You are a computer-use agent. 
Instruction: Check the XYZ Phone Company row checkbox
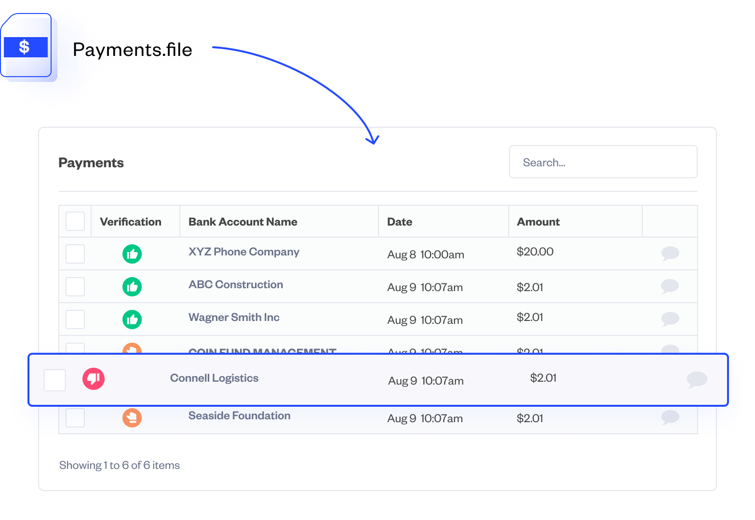click(75, 254)
